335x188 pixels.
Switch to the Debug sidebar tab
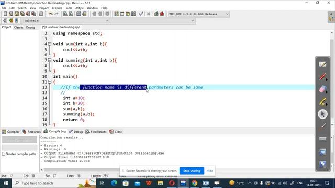[30, 27]
